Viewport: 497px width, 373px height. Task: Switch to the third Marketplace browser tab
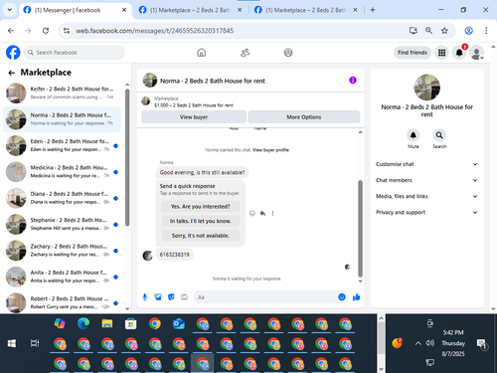click(305, 10)
